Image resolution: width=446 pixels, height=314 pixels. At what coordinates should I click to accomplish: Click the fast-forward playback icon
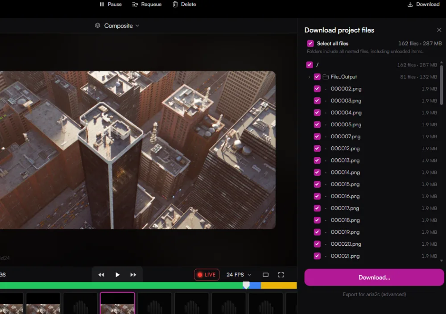tap(133, 275)
